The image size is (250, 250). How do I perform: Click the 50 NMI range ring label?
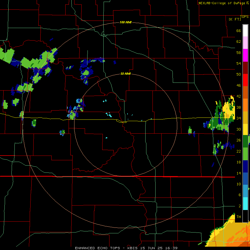[x=126, y=74]
